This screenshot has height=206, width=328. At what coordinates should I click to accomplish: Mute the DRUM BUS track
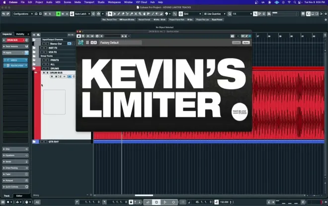point(44,72)
